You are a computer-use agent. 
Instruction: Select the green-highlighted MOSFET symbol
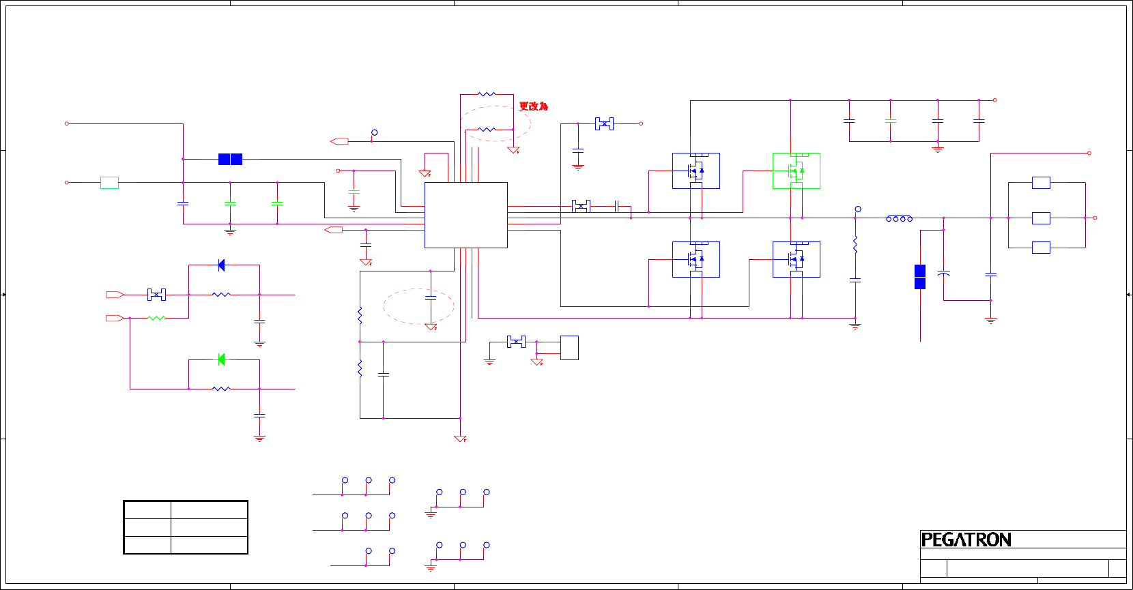(x=797, y=171)
